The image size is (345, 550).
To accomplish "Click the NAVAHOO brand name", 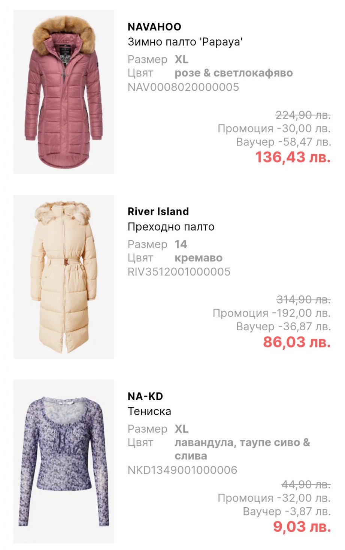I will pyautogui.click(x=154, y=27).
